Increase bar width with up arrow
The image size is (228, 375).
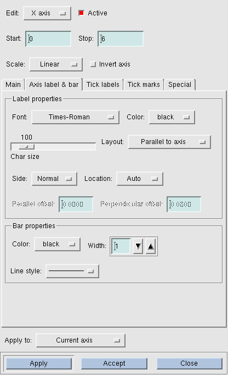(151, 246)
